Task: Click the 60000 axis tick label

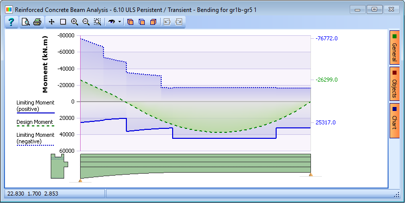Action: [67, 151]
